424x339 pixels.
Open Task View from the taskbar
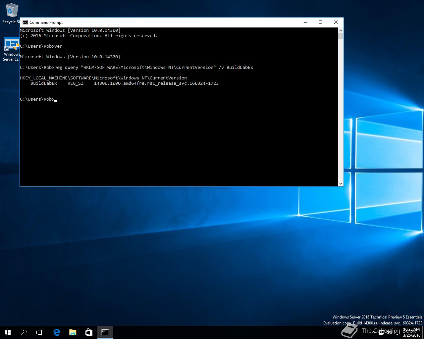tap(40, 332)
